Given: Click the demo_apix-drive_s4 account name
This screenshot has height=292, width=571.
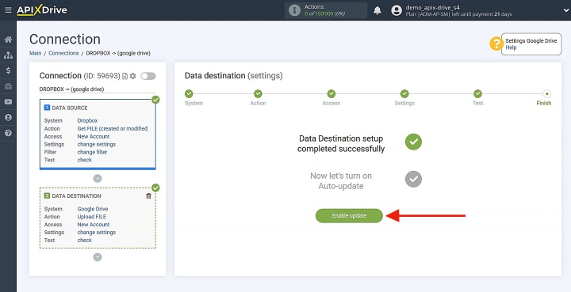Looking at the screenshot, I should coord(433,7).
